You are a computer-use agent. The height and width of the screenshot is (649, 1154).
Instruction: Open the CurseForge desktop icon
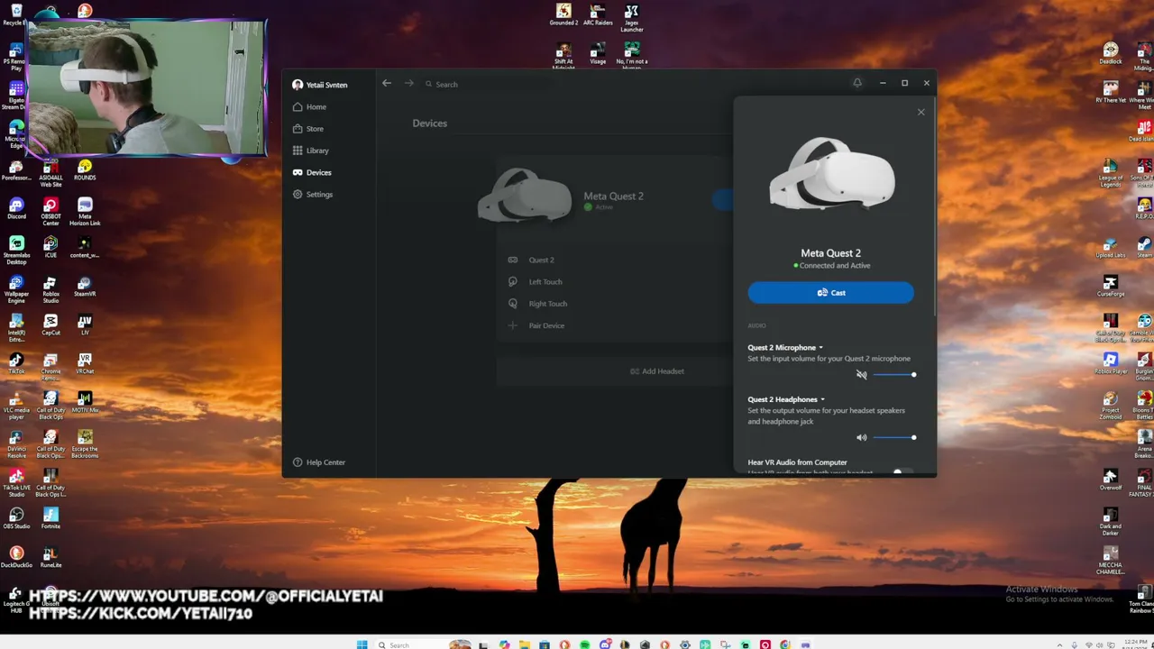point(1111,286)
